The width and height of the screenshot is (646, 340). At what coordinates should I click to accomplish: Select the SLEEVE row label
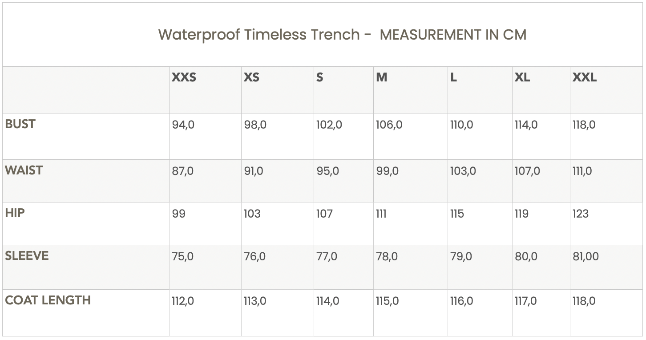coord(27,256)
